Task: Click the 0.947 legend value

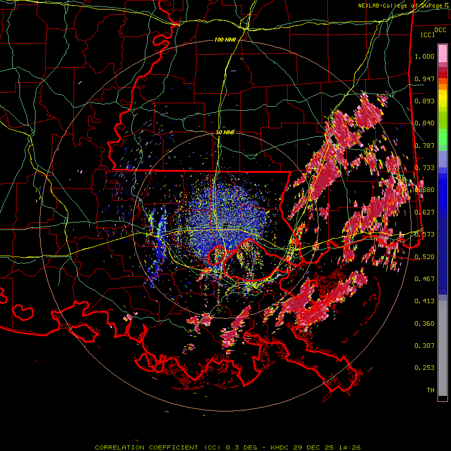Action: point(424,79)
